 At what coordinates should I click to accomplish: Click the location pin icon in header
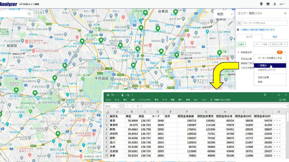tap(261, 4)
